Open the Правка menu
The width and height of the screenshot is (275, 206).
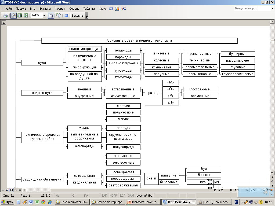21,9
